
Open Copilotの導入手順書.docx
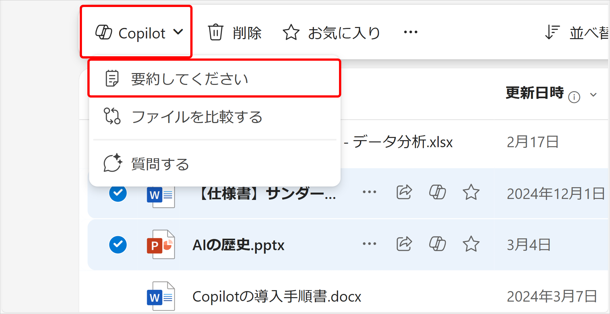click(277, 297)
